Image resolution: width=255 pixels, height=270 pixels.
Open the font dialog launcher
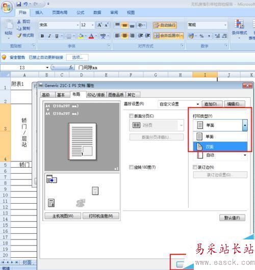[108, 45]
